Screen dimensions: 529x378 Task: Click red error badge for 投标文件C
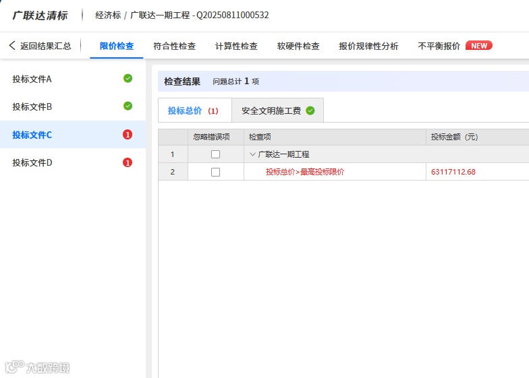(x=128, y=135)
